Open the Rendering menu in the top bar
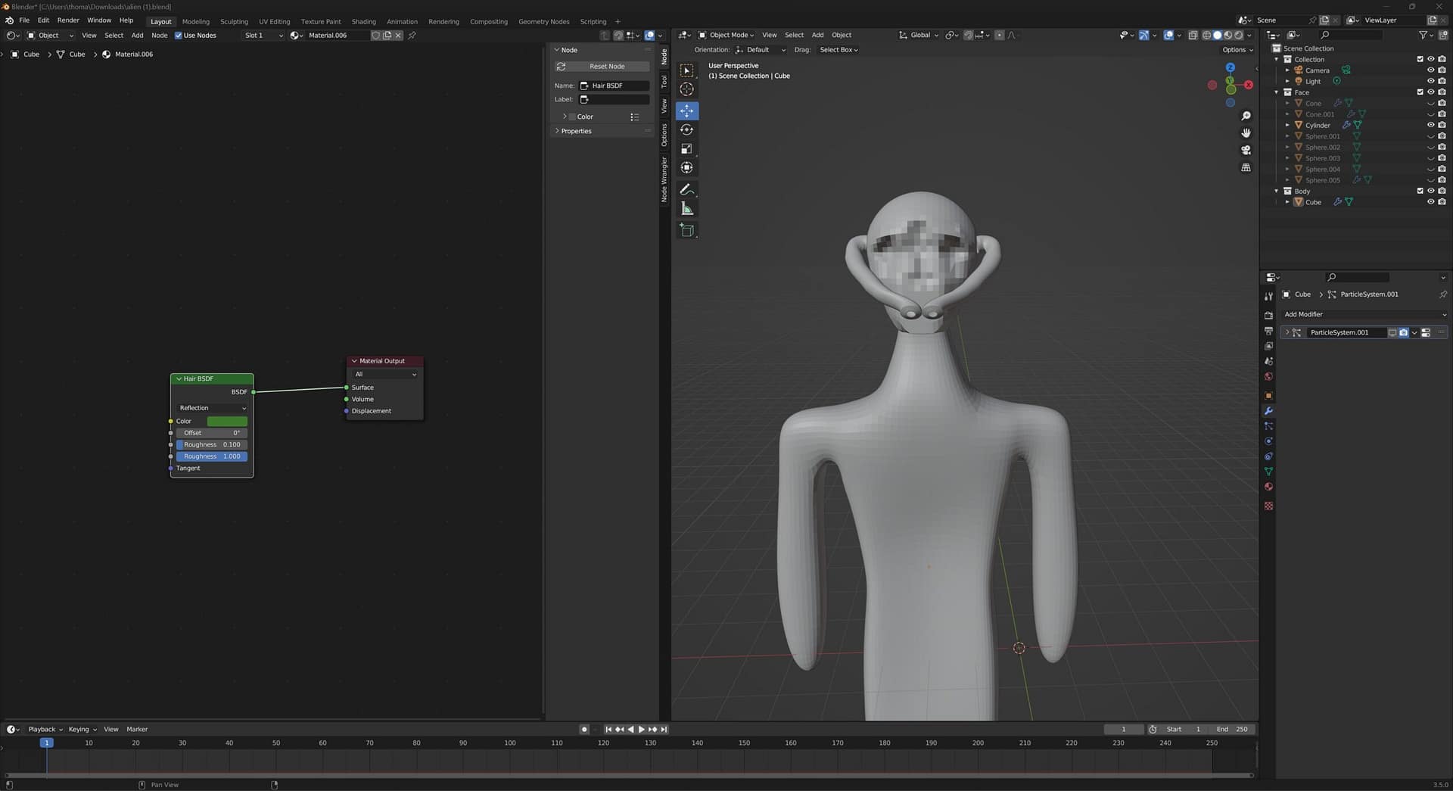This screenshot has width=1453, height=791. click(444, 21)
